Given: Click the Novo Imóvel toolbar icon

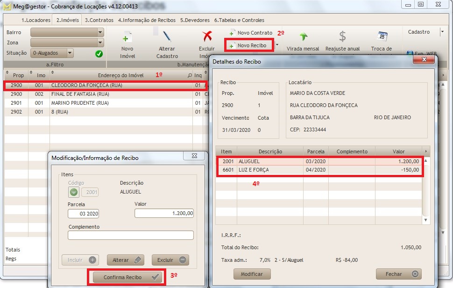Looking at the screenshot, I should coord(127,37).
